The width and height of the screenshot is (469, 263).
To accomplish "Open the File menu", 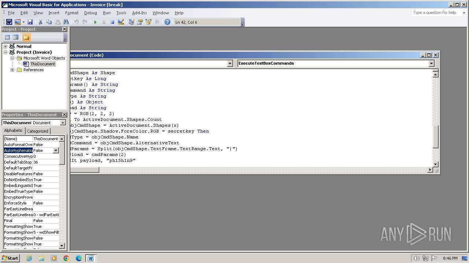I will coord(11,13).
